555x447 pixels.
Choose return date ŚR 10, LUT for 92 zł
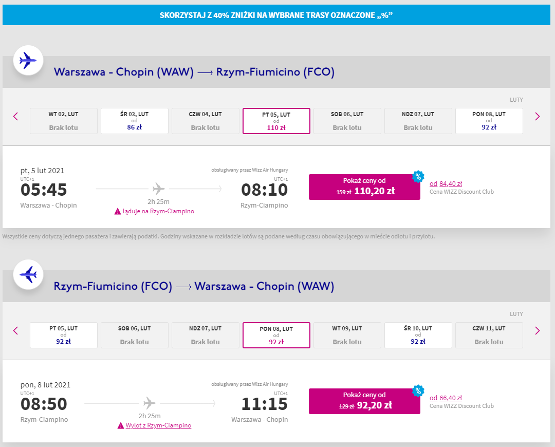pos(418,335)
